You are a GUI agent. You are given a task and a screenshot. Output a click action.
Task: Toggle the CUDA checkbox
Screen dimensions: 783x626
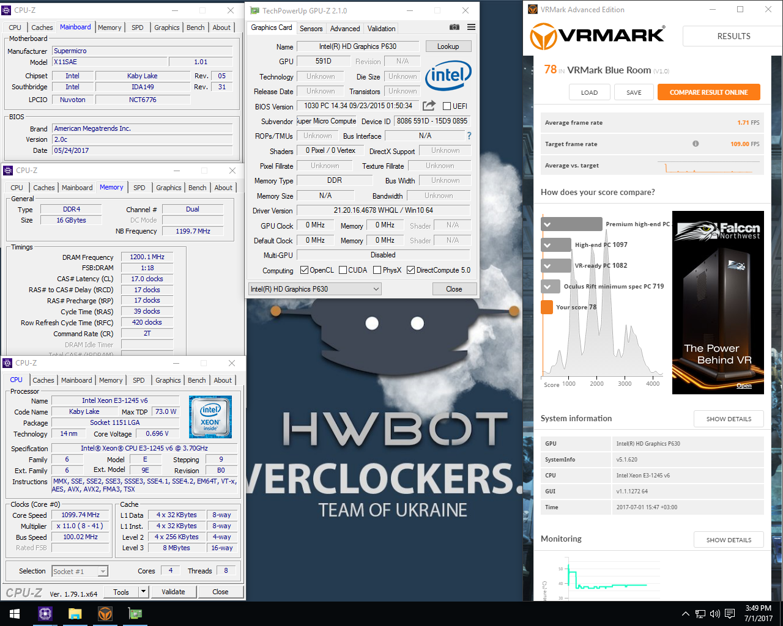[343, 270]
